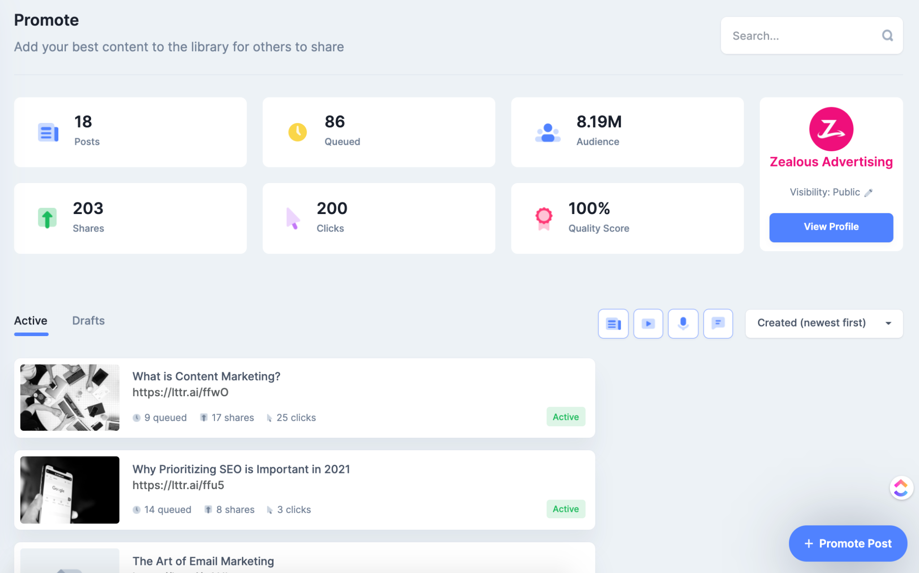
Task: Click the https://lttr.ai/ffwO link
Action: click(x=180, y=393)
